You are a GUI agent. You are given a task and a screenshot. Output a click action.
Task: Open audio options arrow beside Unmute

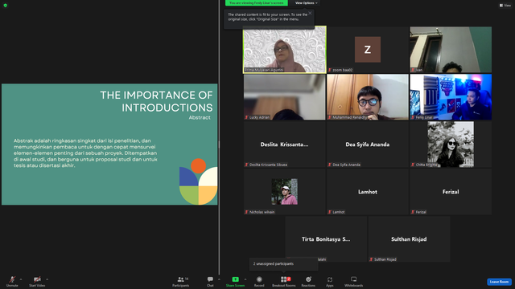[21, 279]
